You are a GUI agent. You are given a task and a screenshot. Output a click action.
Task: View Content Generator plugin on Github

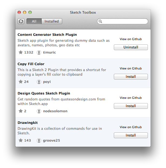click(x=131, y=39)
